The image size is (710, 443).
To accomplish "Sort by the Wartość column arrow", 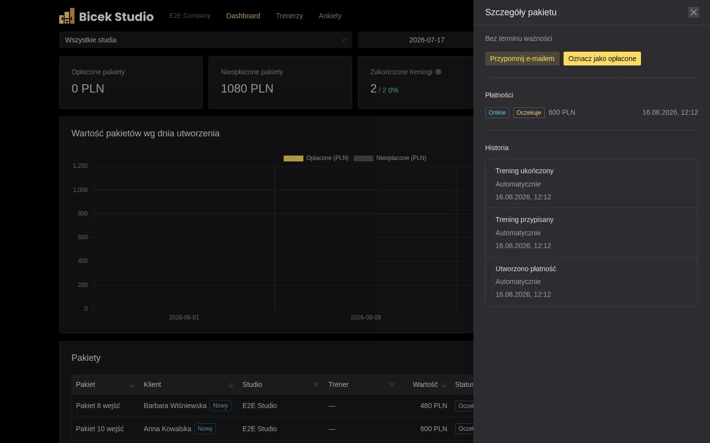I will [x=444, y=385].
